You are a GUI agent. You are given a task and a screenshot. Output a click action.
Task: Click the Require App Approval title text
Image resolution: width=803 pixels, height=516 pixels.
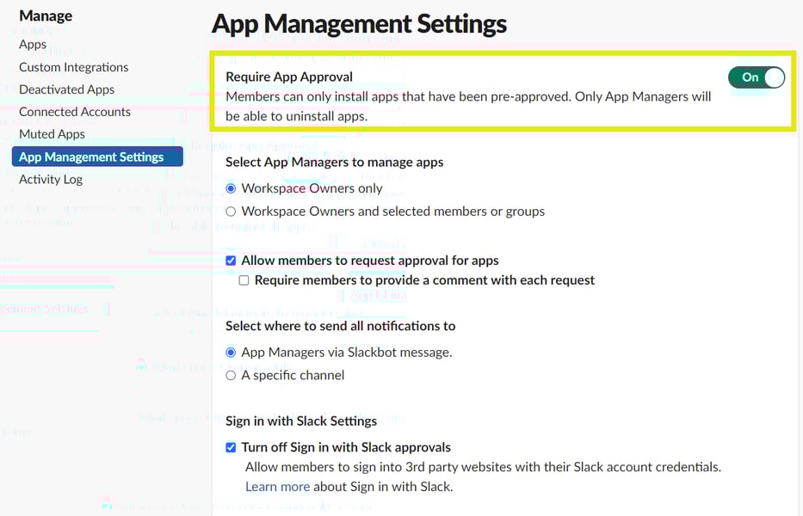point(289,77)
